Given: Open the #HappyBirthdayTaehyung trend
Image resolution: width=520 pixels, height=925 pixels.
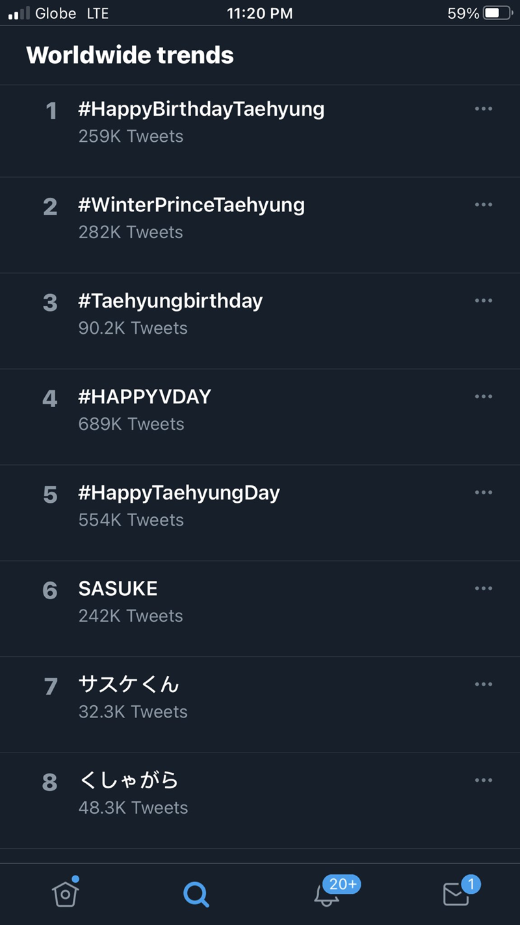Looking at the screenshot, I should click(201, 109).
